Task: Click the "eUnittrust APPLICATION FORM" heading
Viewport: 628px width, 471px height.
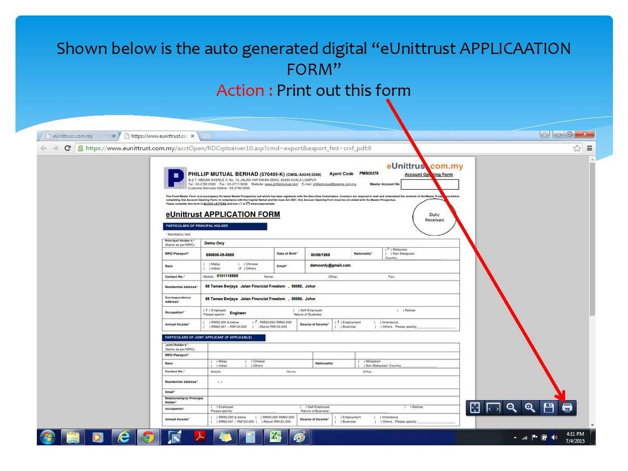Action: tap(223, 214)
